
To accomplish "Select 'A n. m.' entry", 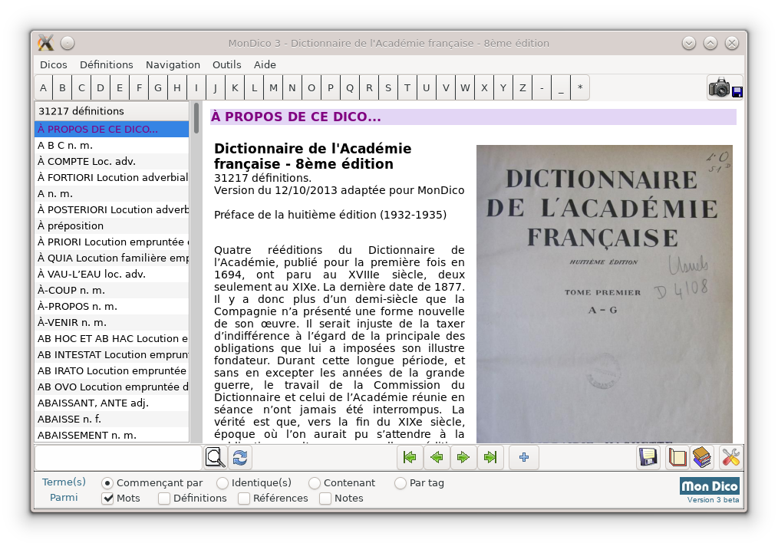I will click(x=112, y=193).
